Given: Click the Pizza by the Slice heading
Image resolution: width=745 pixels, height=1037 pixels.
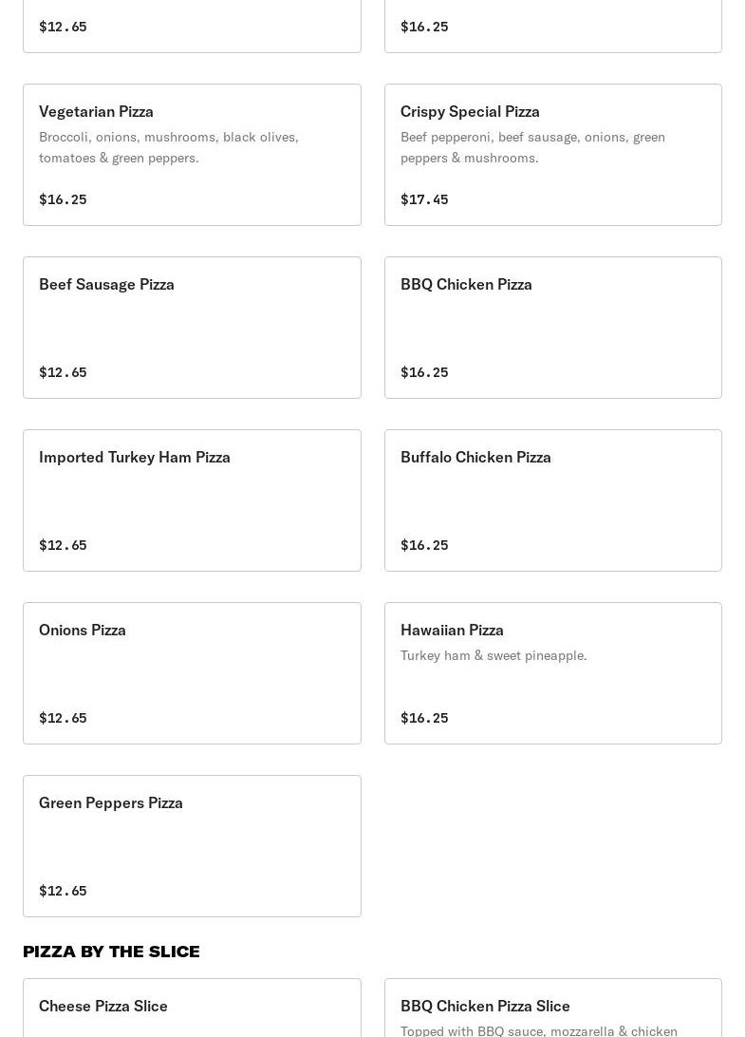Looking at the screenshot, I should coord(111,952).
